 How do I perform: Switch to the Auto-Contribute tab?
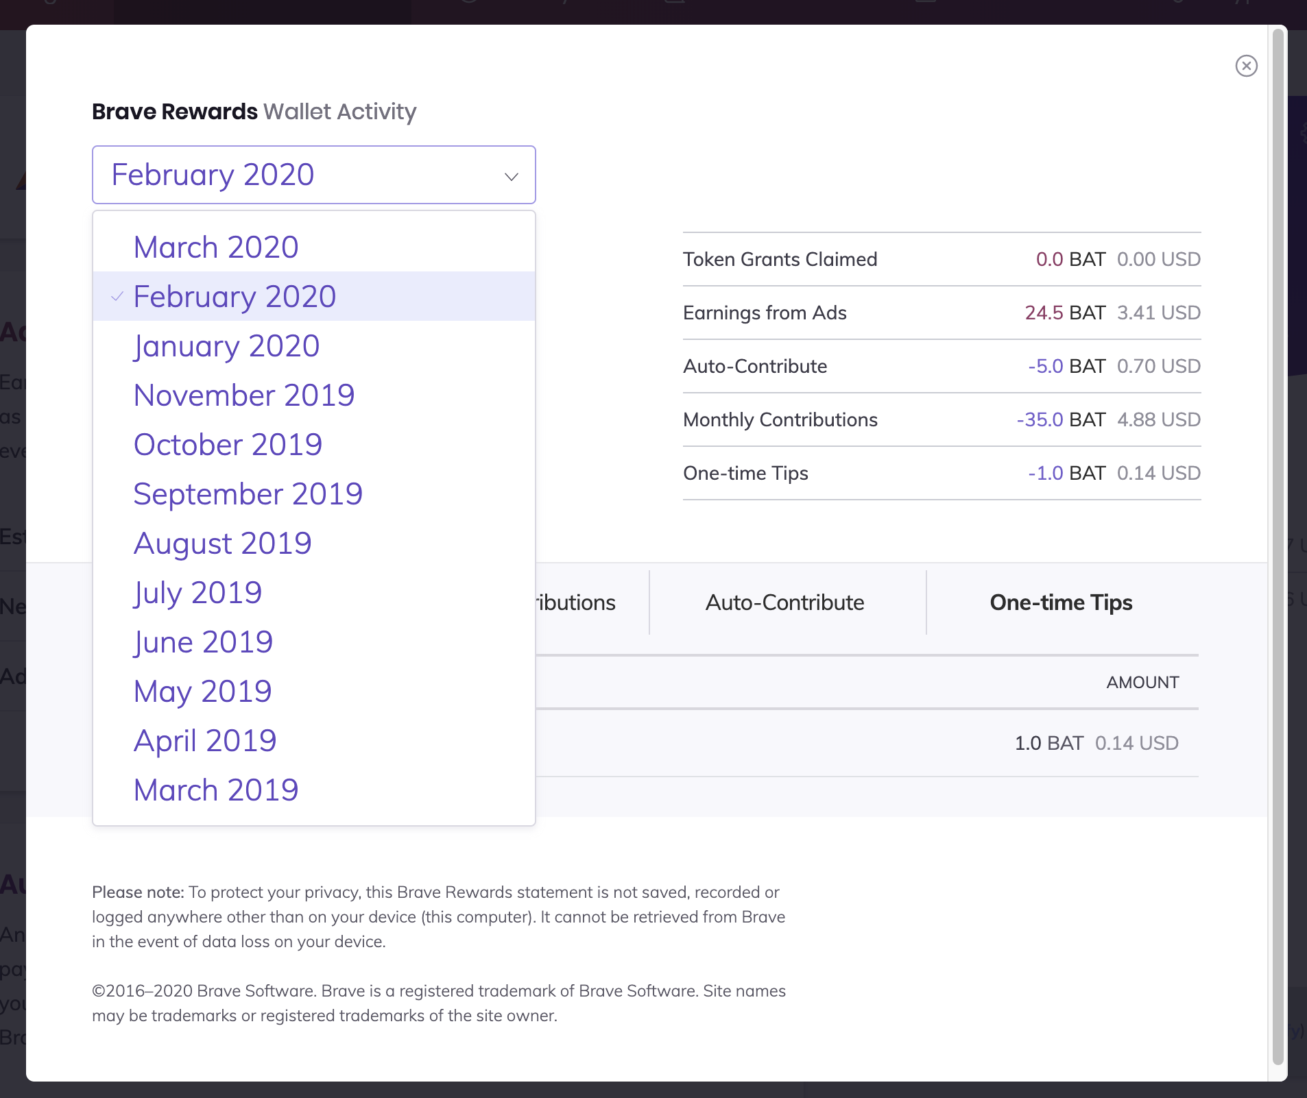(784, 603)
